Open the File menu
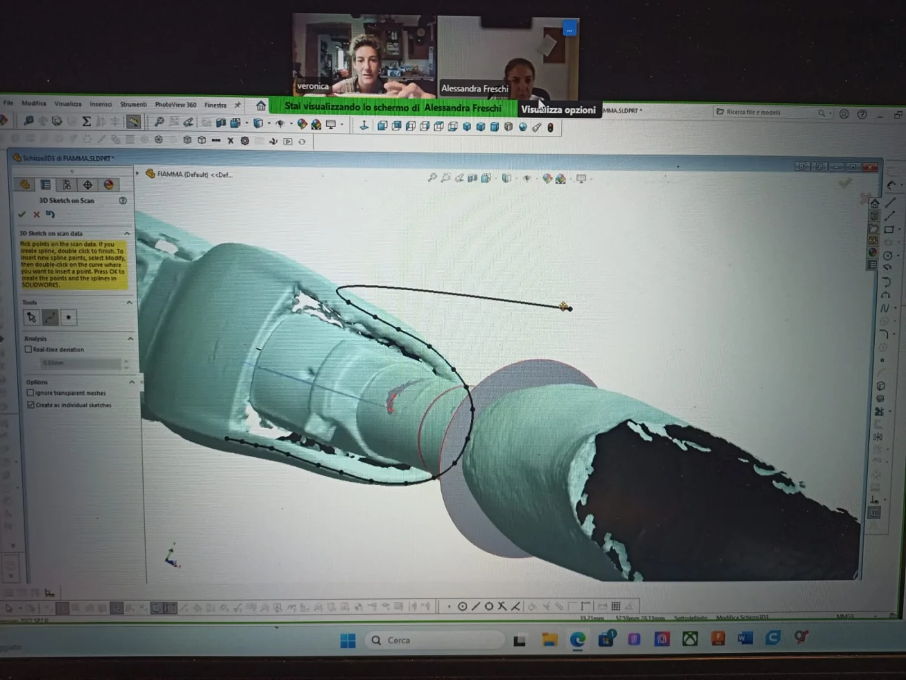 tap(8, 102)
